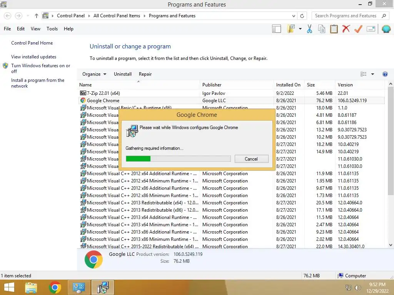The height and width of the screenshot is (295, 394).
Task: Click the folder options checklist toolbar icon
Action: (x=291, y=29)
